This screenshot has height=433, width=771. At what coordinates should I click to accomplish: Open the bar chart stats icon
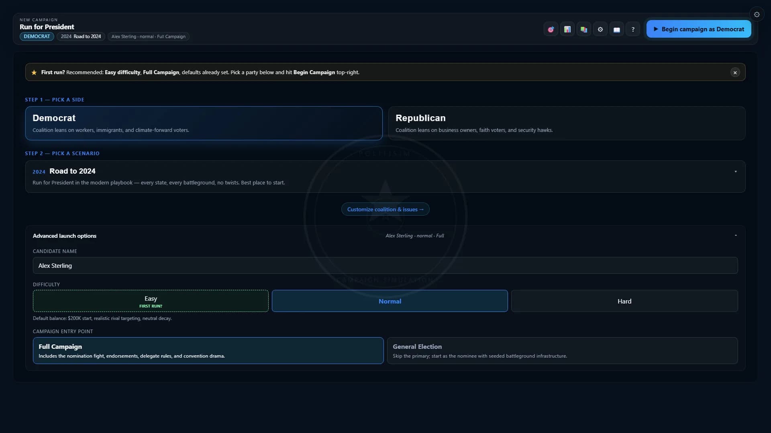[x=567, y=29]
